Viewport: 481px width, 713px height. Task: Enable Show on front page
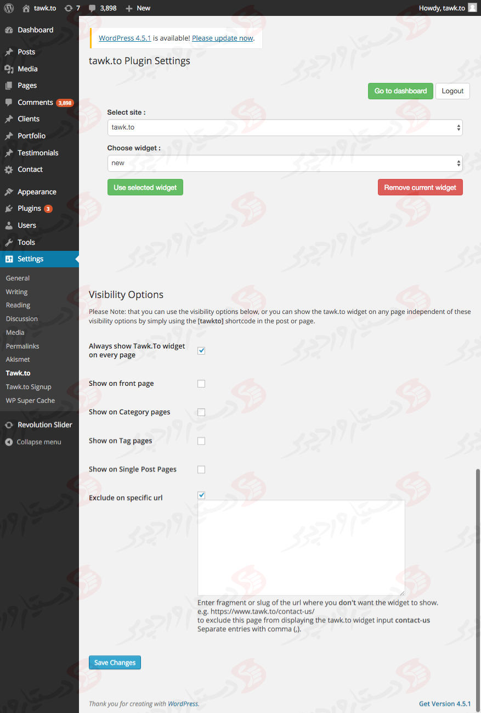pos(201,383)
